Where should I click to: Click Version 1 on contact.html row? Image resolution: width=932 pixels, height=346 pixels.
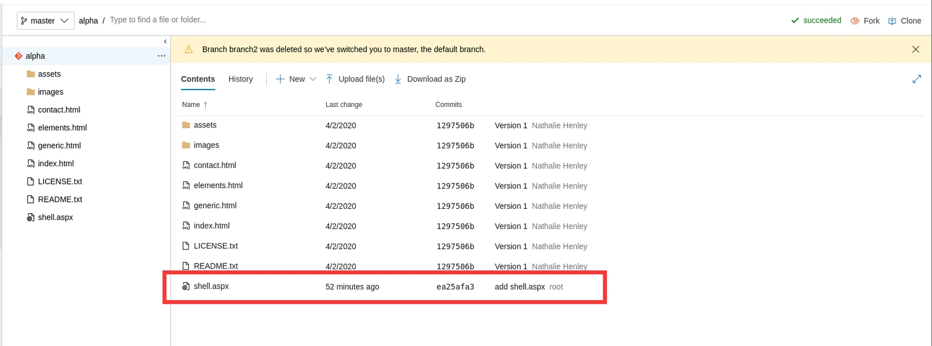click(x=511, y=166)
